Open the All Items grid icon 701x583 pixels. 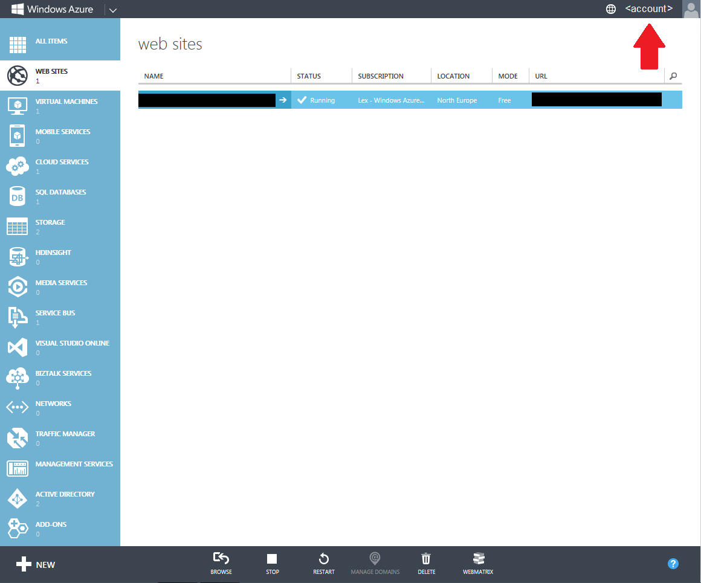[x=18, y=45]
